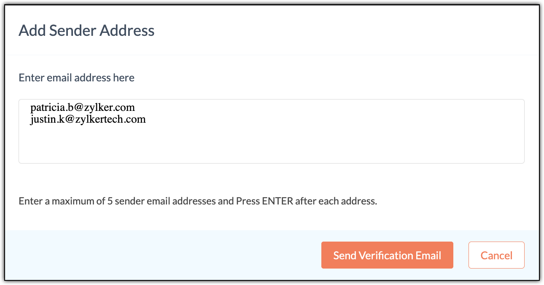Click the Enter email address here label
Viewport: 544px width, 285px height.
point(77,78)
